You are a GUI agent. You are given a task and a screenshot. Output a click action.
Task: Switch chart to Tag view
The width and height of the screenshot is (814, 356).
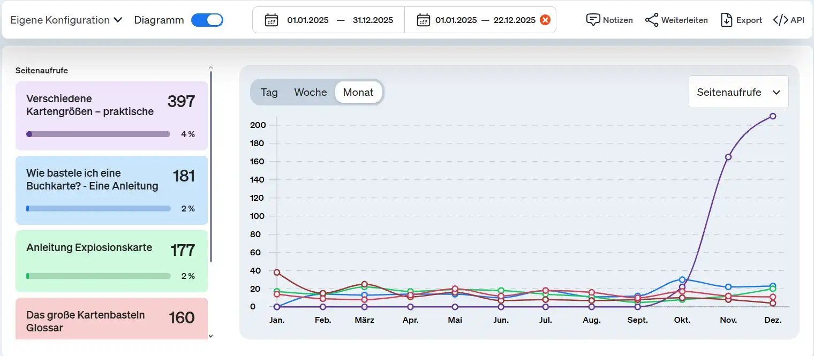[269, 92]
